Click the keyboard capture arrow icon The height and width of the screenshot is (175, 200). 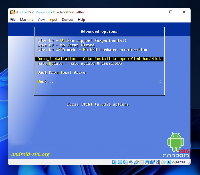[x=169, y=162]
